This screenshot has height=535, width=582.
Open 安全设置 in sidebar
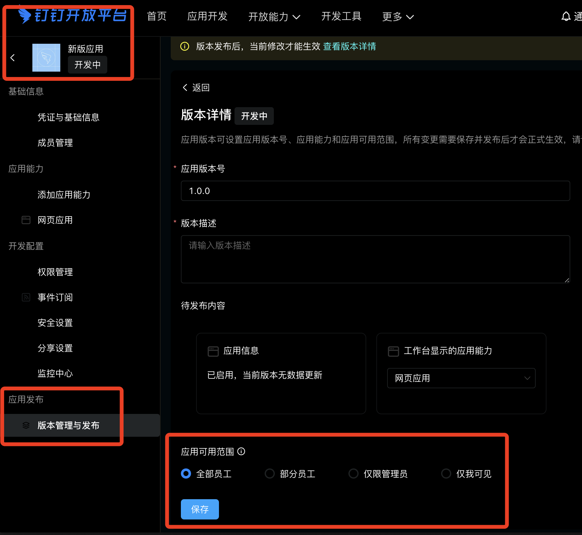click(55, 323)
